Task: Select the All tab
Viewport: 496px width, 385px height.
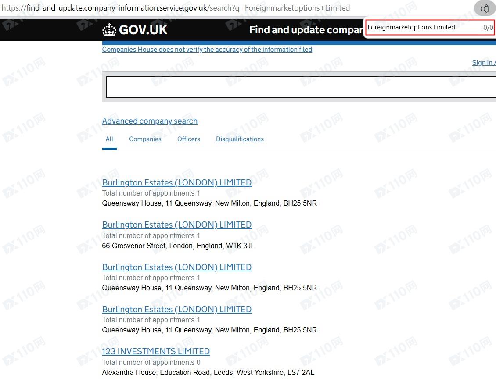Action: click(109, 139)
